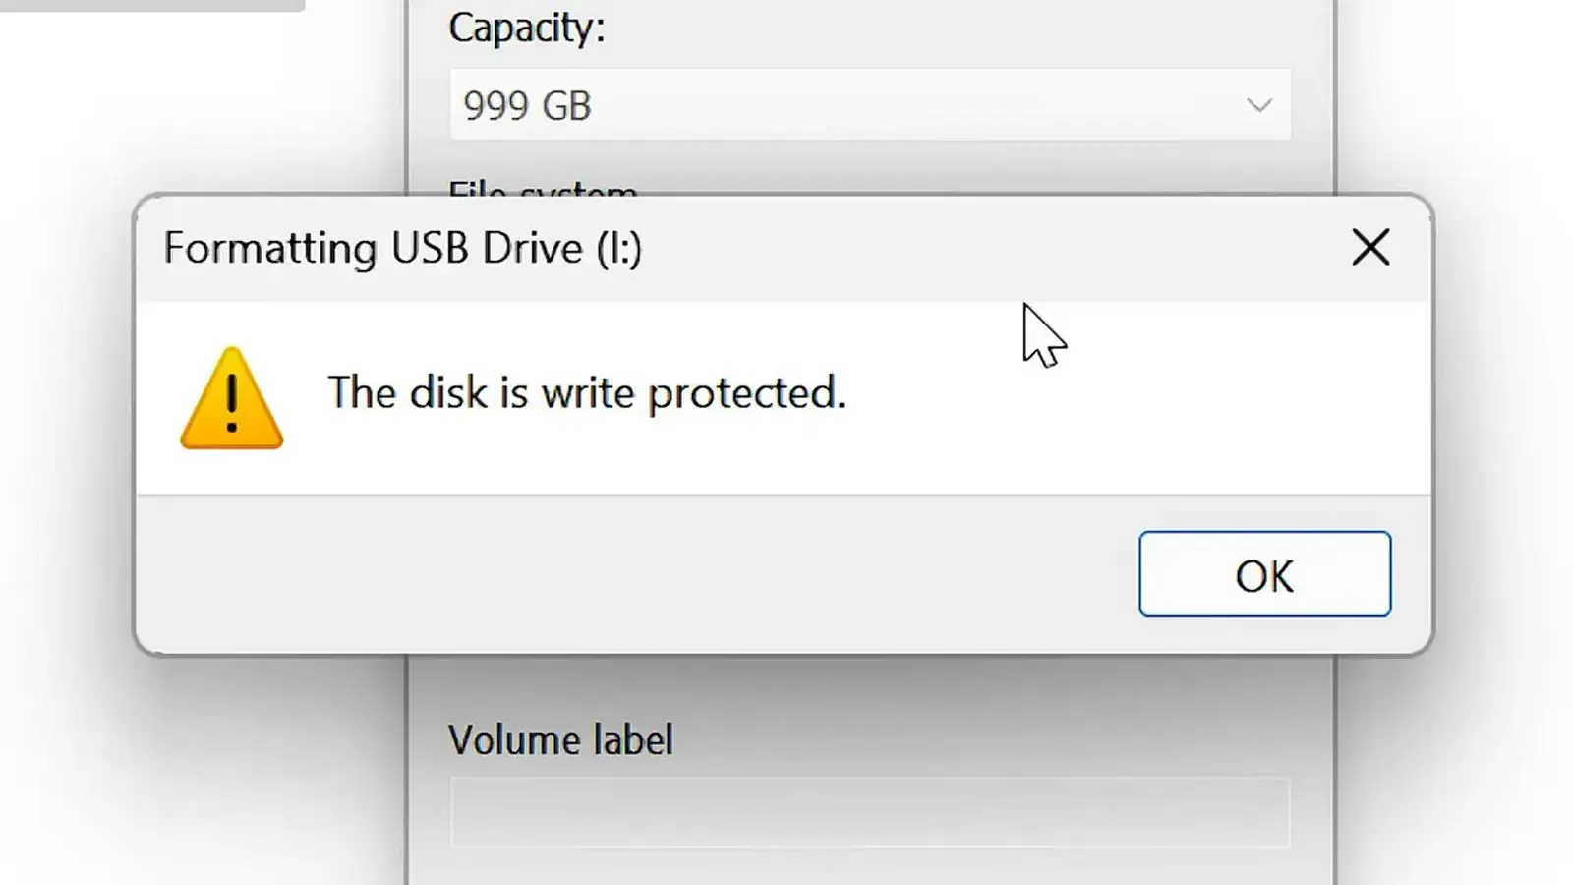Click the "The disk is write protected." message
The width and height of the screenshot is (1573, 885).
586,393
